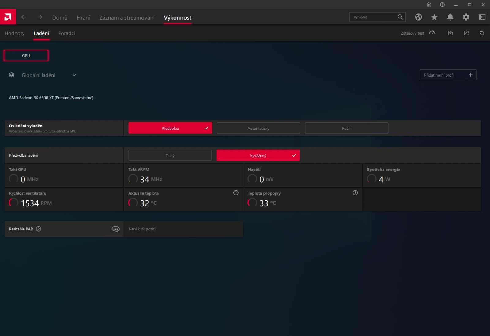The image size is (490, 336).
Task: Toggle the sidebar panel icon
Action: pos(482,17)
